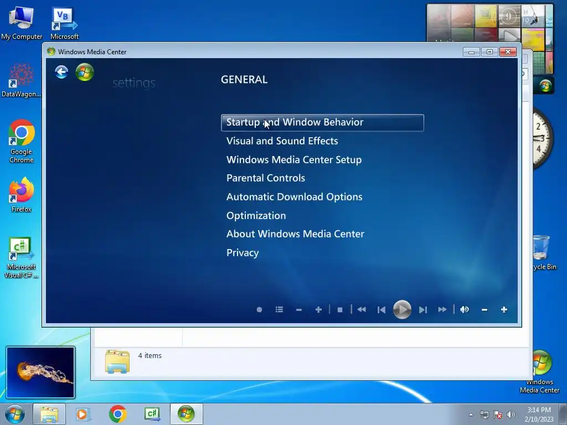Open Startup and Window Behavior settings
Viewport: 567px width, 425px height.
(322, 122)
